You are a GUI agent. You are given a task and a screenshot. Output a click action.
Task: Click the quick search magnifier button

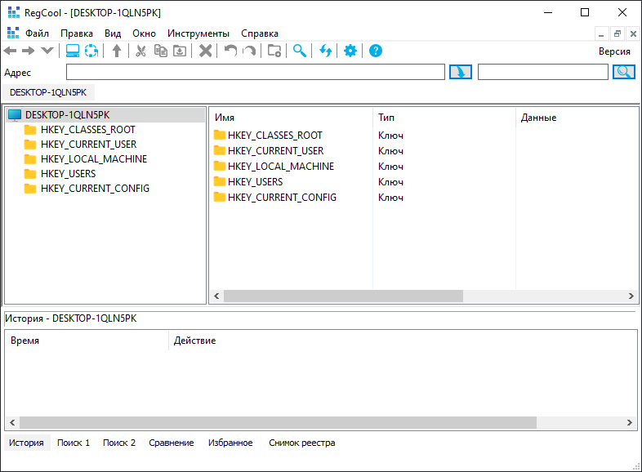tap(623, 72)
